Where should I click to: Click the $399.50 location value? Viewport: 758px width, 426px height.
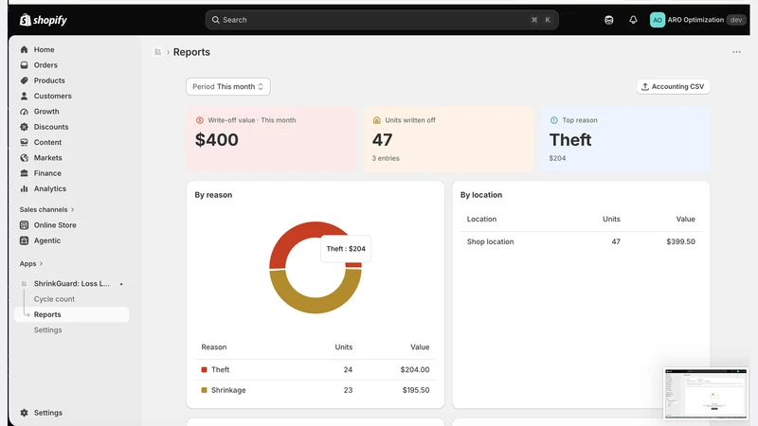pyautogui.click(x=680, y=241)
